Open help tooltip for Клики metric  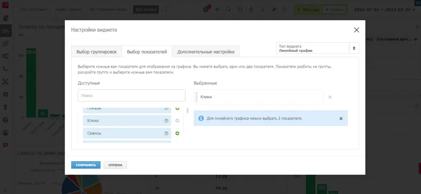click(x=166, y=121)
